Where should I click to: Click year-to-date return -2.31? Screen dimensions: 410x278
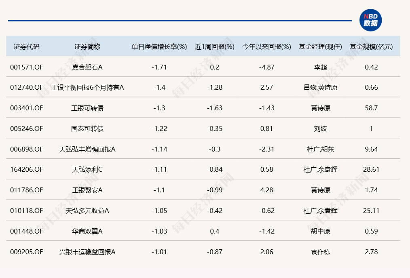[267, 149]
